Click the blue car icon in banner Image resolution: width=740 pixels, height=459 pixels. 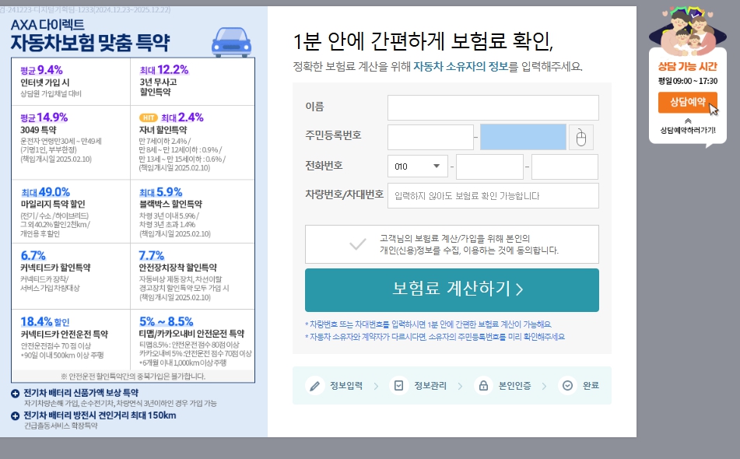(x=231, y=41)
